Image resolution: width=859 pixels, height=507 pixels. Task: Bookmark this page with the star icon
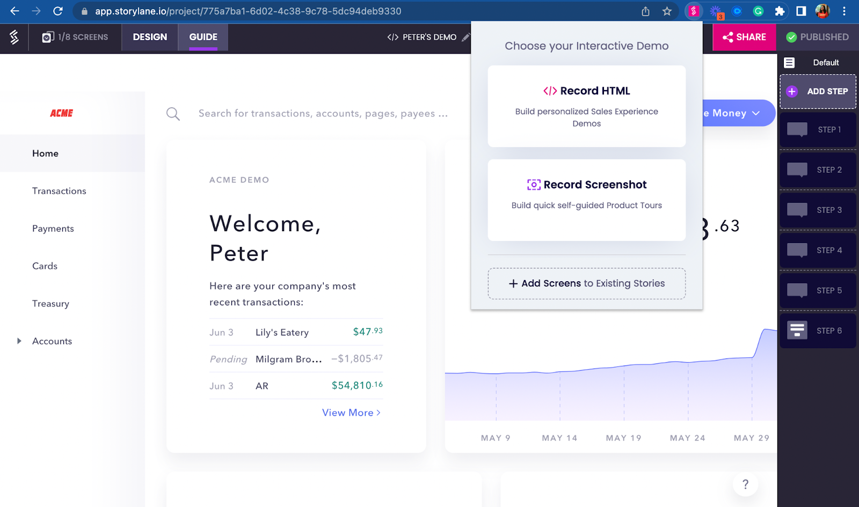pos(667,11)
